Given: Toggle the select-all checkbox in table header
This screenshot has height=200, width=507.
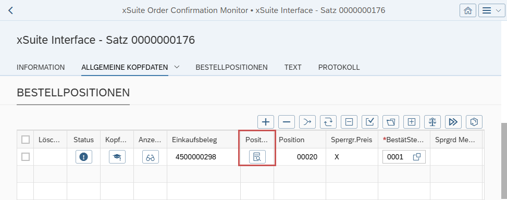Looking at the screenshot, I should [x=26, y=140].
